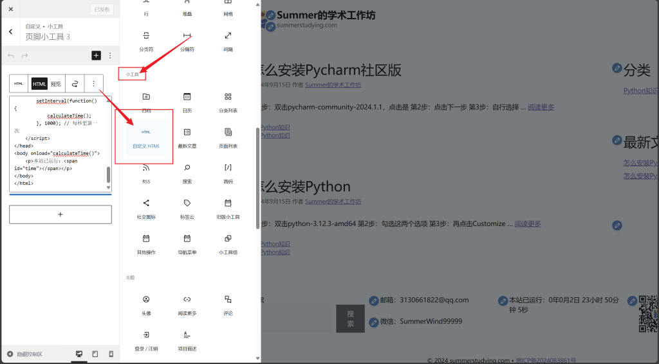Click edit pencil beside 本站已运行 timer
Viewport: 659px width, 364px height.
point(503,300)
